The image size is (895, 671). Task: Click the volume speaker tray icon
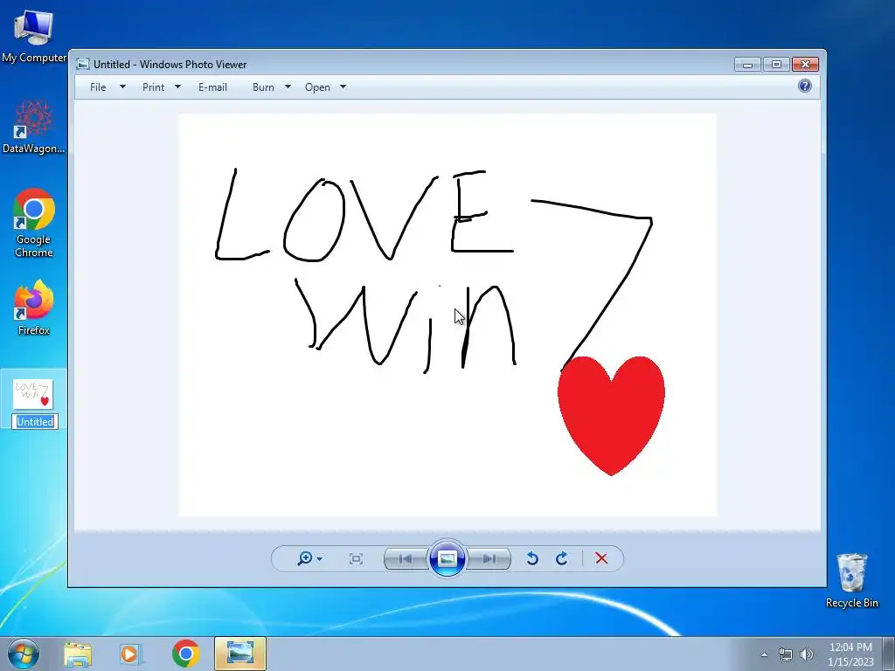click(807, 654)
